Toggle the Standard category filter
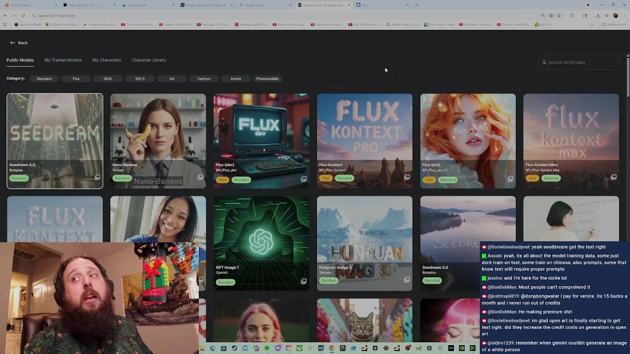The image size is (630, 354). coord(44,79)
